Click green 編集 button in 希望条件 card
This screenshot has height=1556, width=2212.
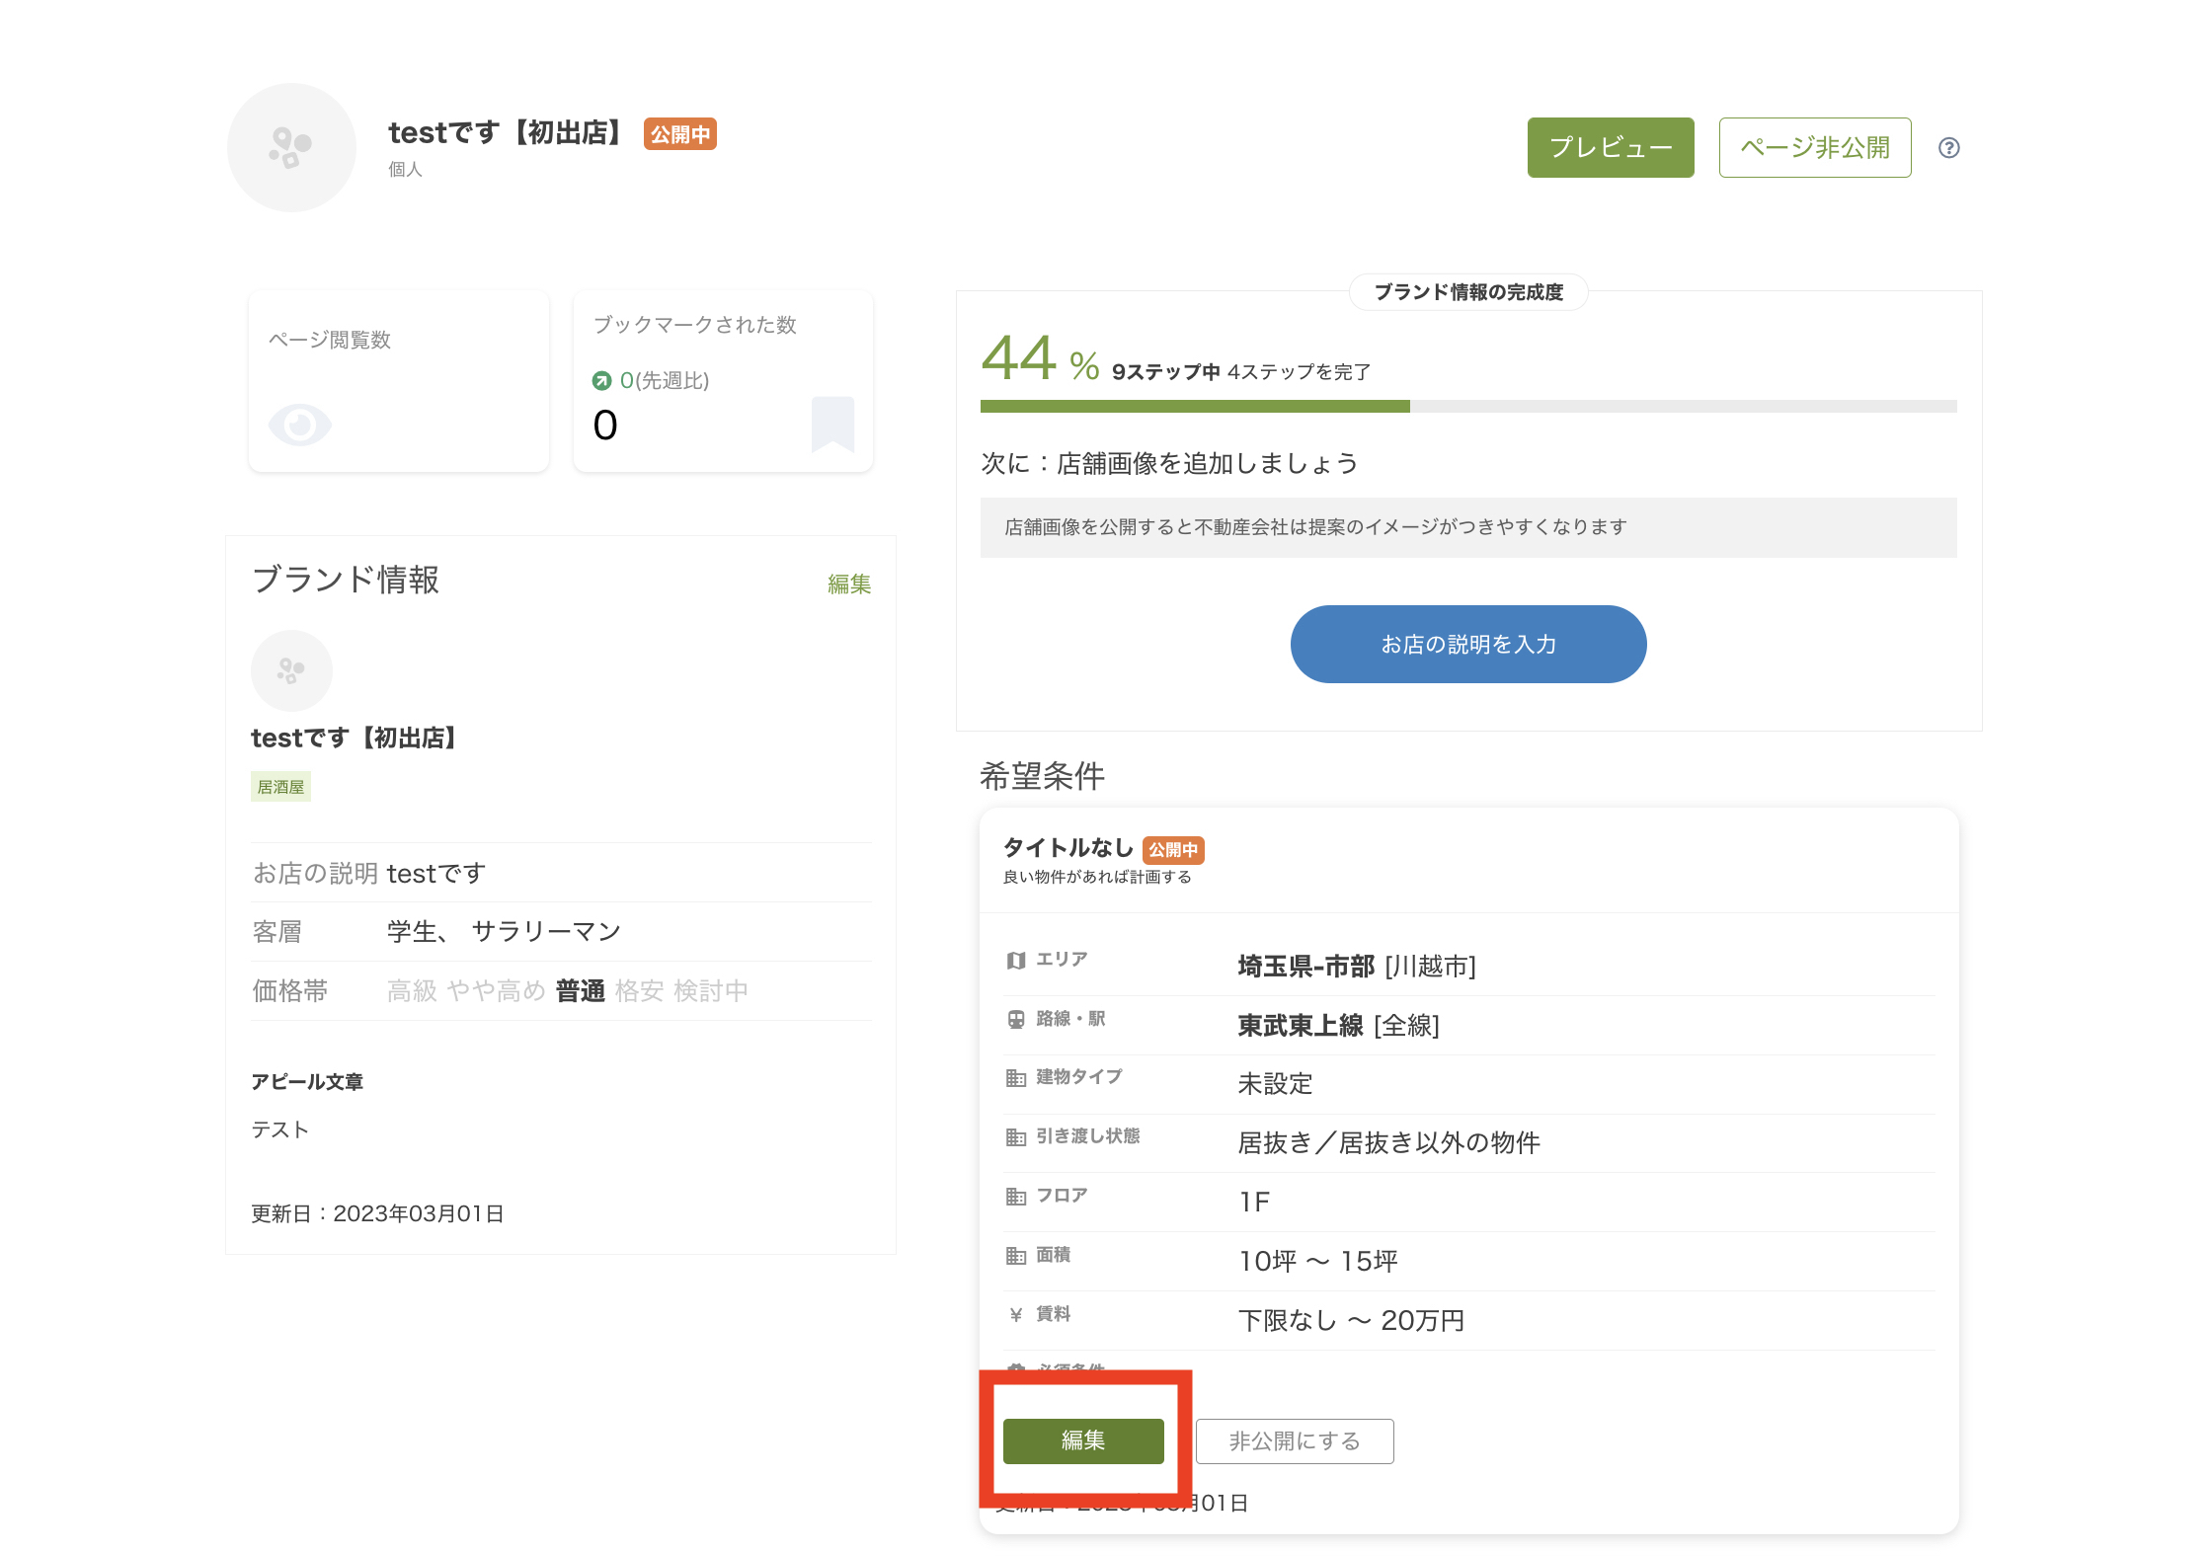(1083, 1440)
